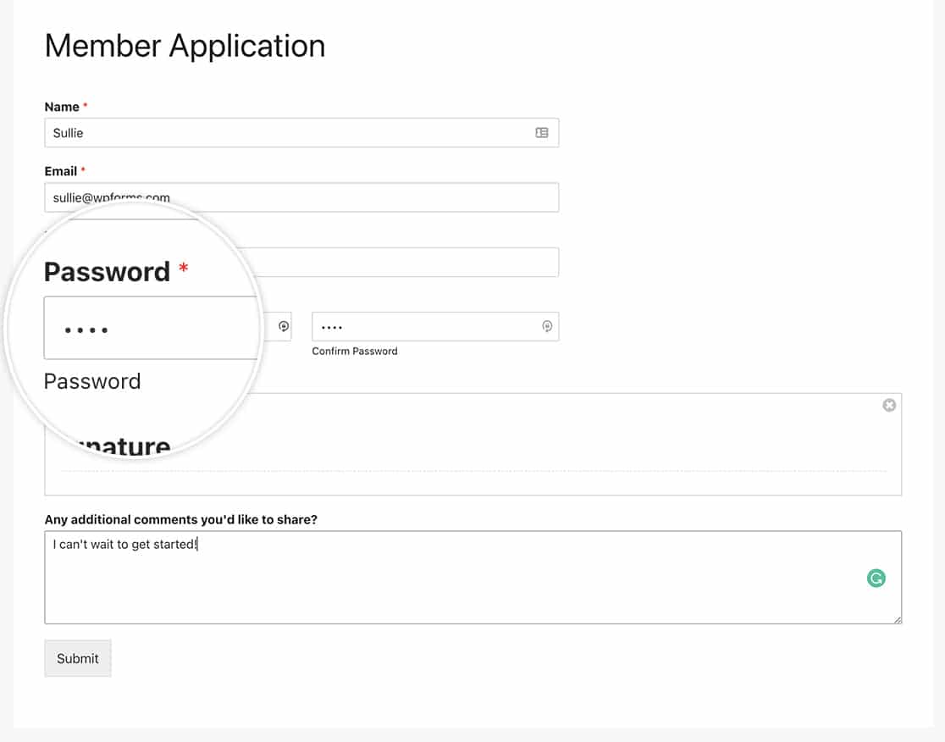Click the key icon inside Confirm Password field

[547, 326]
